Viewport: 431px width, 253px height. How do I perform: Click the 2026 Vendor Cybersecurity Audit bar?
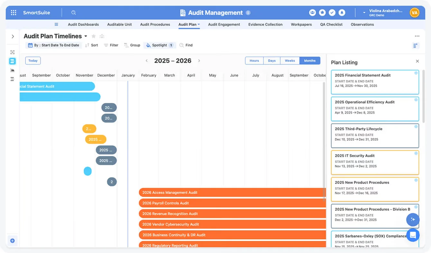(x=232, y=224)
